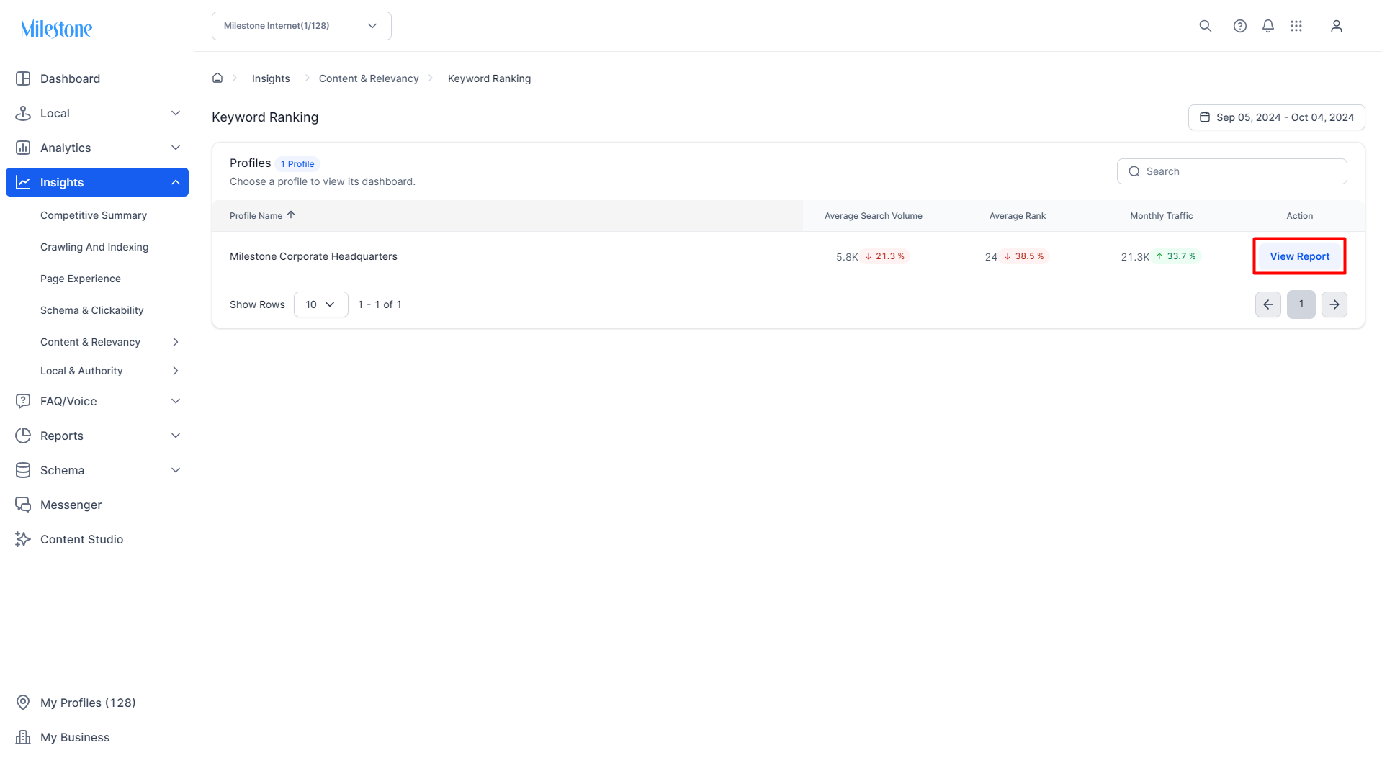The height and width of the screenshot is (776, 1382).
Task: Expand the FAQ/Voice menu chevron
Action: pyautogui.click(x=176, y=401)
